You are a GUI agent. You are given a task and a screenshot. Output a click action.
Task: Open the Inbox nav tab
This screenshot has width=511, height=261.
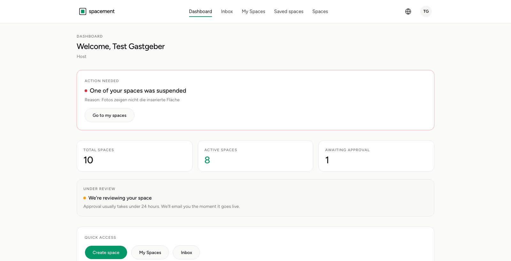(227, 11)
